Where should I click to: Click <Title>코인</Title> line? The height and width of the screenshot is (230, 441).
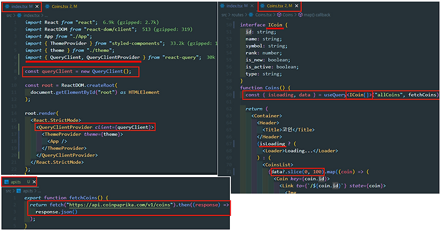[288, 130]
